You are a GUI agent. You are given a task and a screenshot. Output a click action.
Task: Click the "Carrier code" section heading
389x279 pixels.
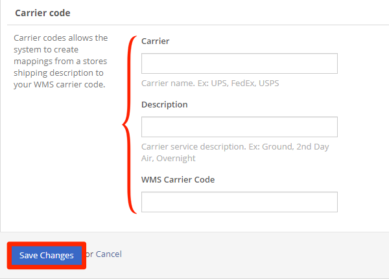click(43, 13)
